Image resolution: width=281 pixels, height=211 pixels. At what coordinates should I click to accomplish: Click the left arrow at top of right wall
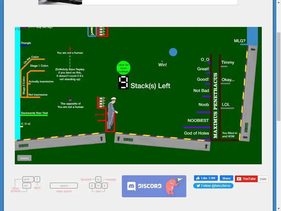(x=253, y=49)
